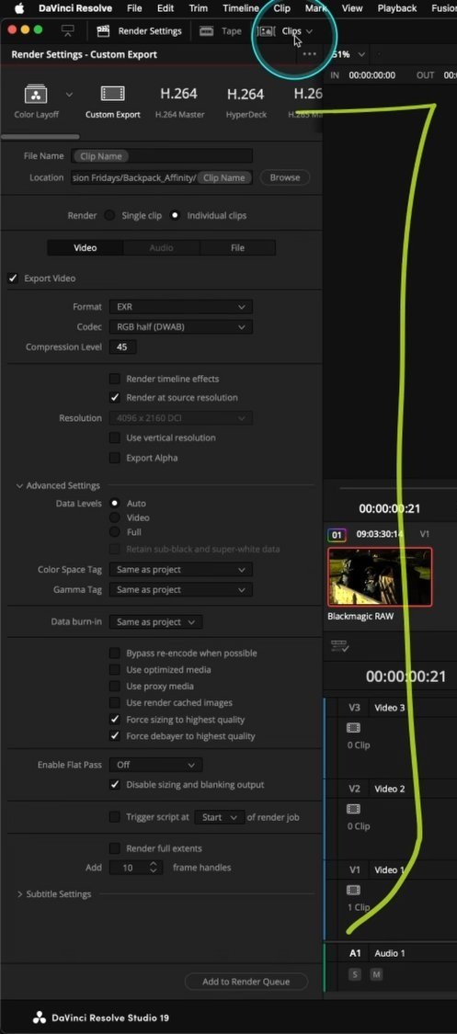Click the presentation monitor icon in toolbar
The height and width of the screenshot is (1034, 457).
(67, 30)
